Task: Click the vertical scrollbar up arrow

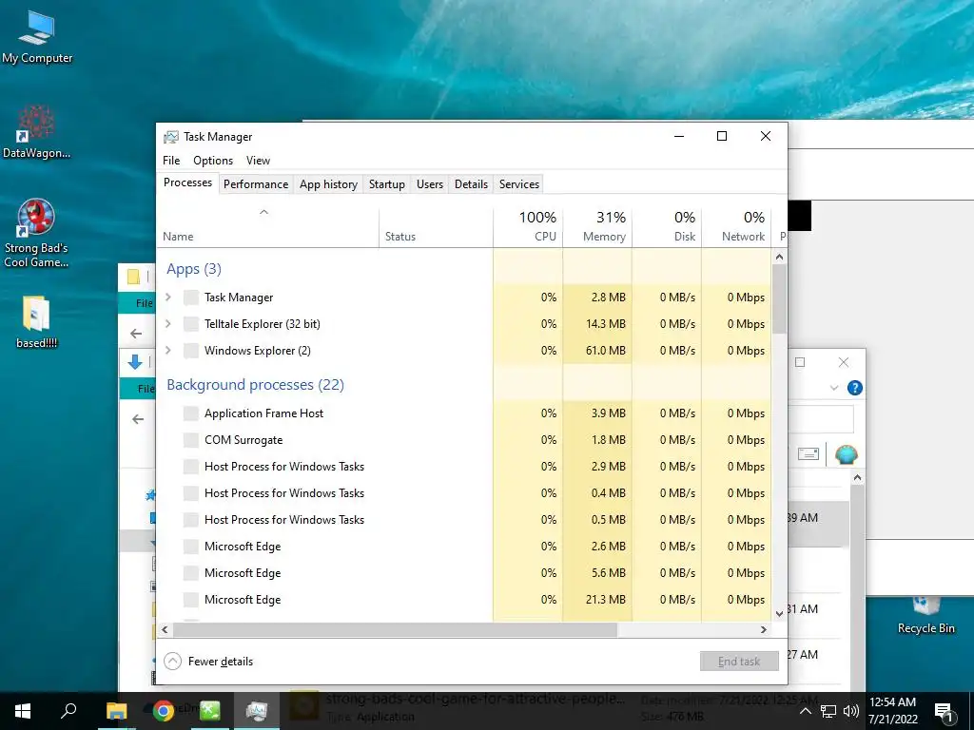Action: pos(780,257)
